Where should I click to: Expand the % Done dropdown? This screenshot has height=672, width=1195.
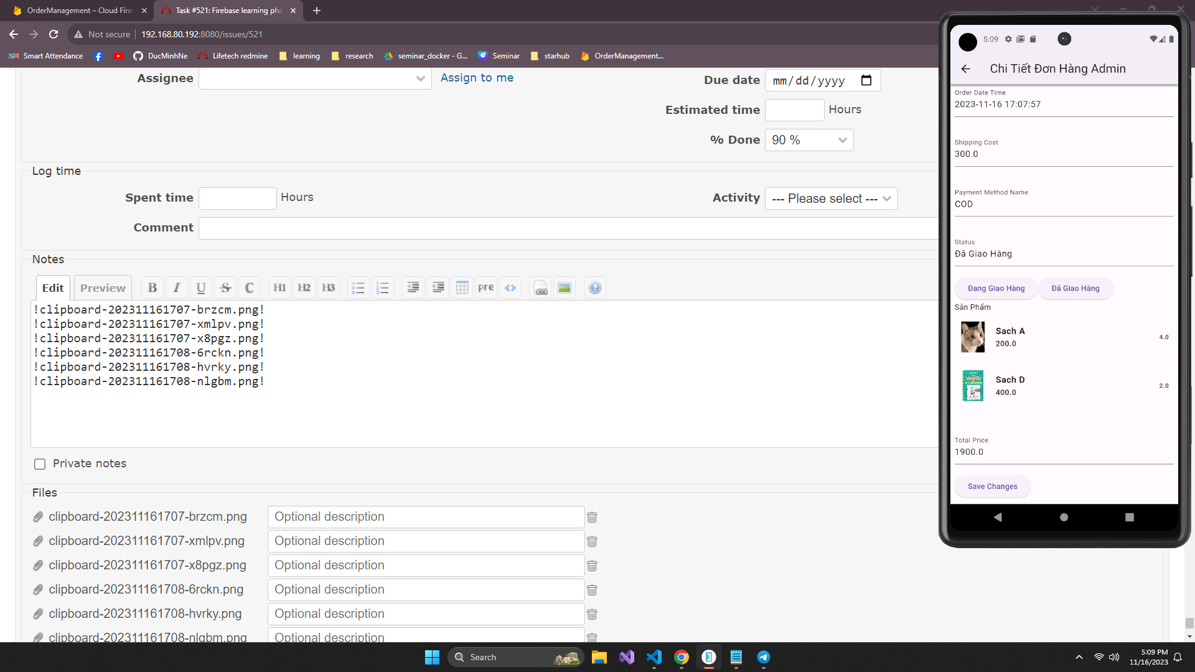click(x=808, y=140)
